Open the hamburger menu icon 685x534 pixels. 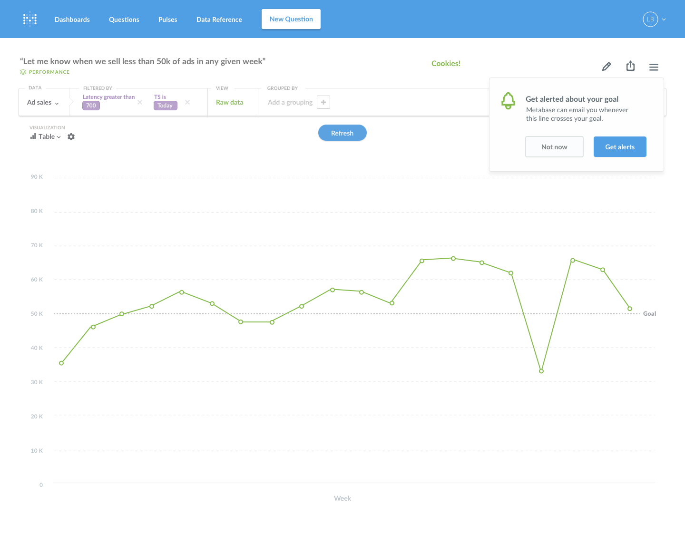[654, 67]
